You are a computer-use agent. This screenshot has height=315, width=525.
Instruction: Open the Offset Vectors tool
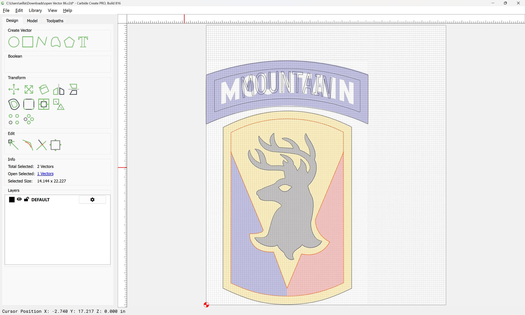coord(14,104)
